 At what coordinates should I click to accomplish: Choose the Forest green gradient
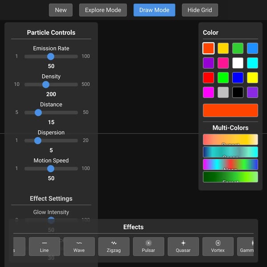pyautogui.click(x=231, y=177)
